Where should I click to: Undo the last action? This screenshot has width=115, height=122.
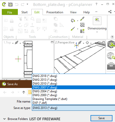pos(17,4)
